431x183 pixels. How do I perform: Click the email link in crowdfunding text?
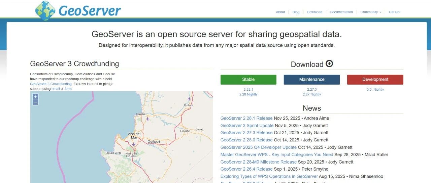56,89
